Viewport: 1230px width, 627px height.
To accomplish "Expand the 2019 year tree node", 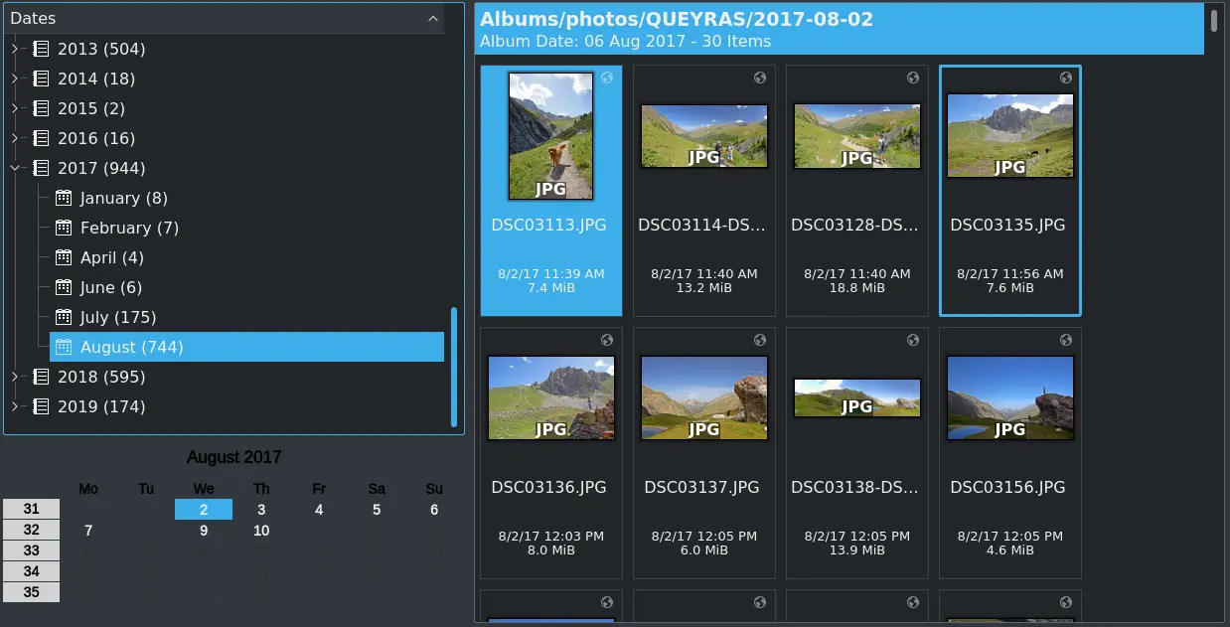I will point(15,406).
